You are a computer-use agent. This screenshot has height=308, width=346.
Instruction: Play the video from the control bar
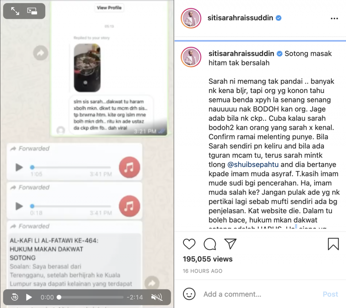29,297
